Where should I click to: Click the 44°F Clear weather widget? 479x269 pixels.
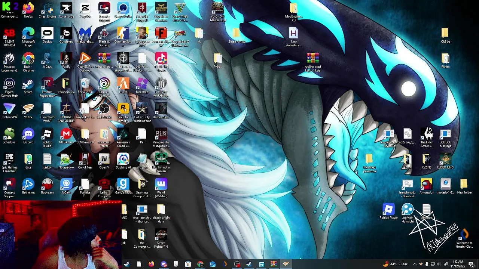[395, 264]
